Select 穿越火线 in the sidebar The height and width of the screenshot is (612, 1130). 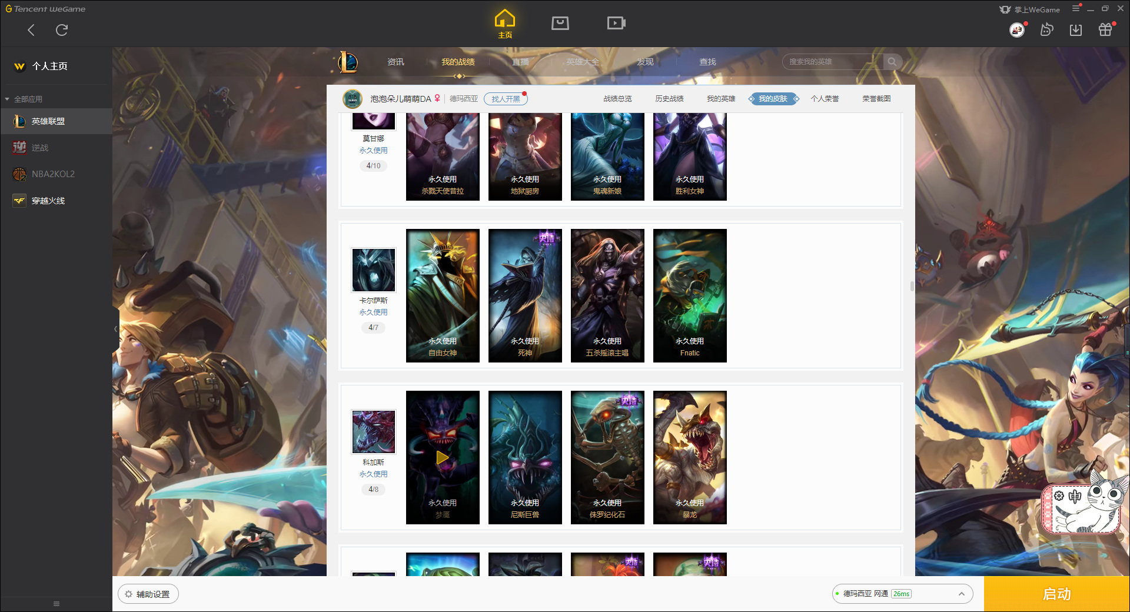(x=56, y=201)
